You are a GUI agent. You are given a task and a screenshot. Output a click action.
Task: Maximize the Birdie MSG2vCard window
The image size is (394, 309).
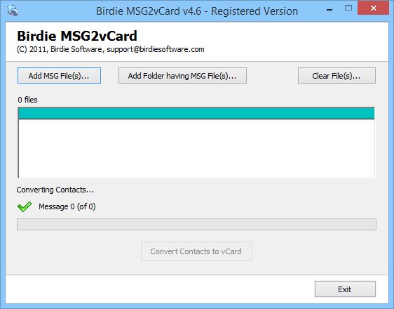point(348,8)
